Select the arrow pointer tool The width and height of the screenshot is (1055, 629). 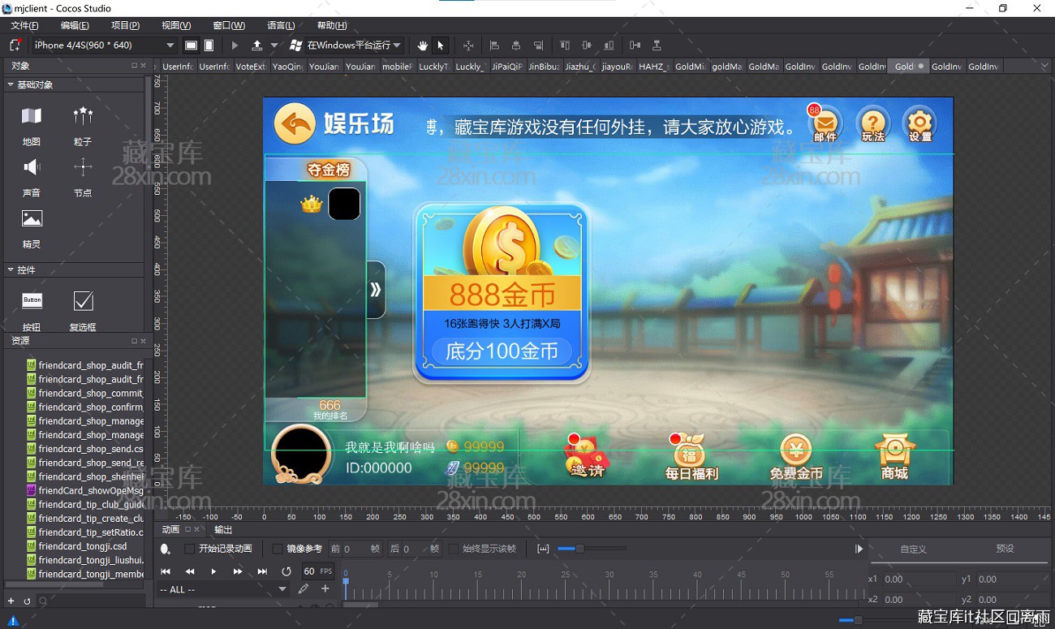[x=441, y=45]
